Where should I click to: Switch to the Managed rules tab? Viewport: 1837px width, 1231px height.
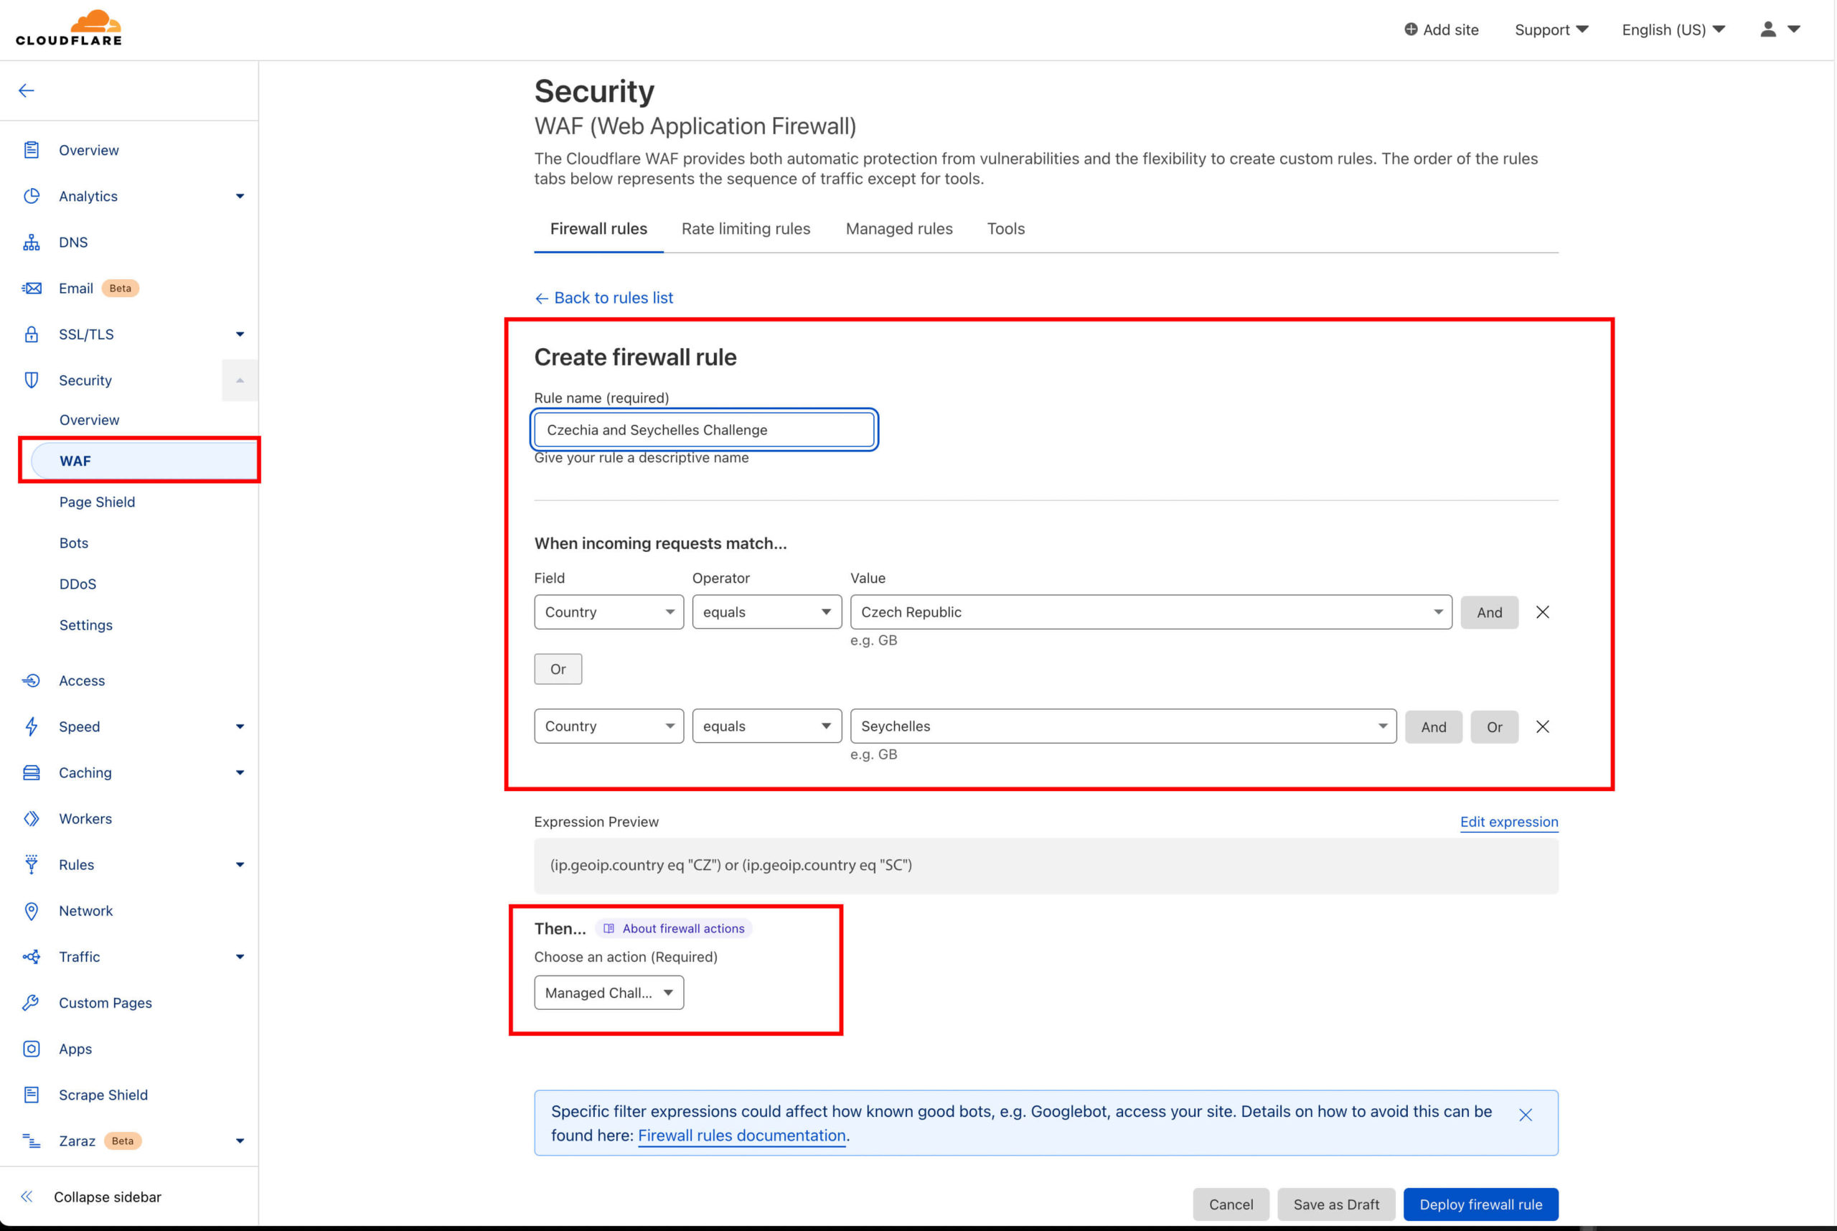click(x=898, y=228)
